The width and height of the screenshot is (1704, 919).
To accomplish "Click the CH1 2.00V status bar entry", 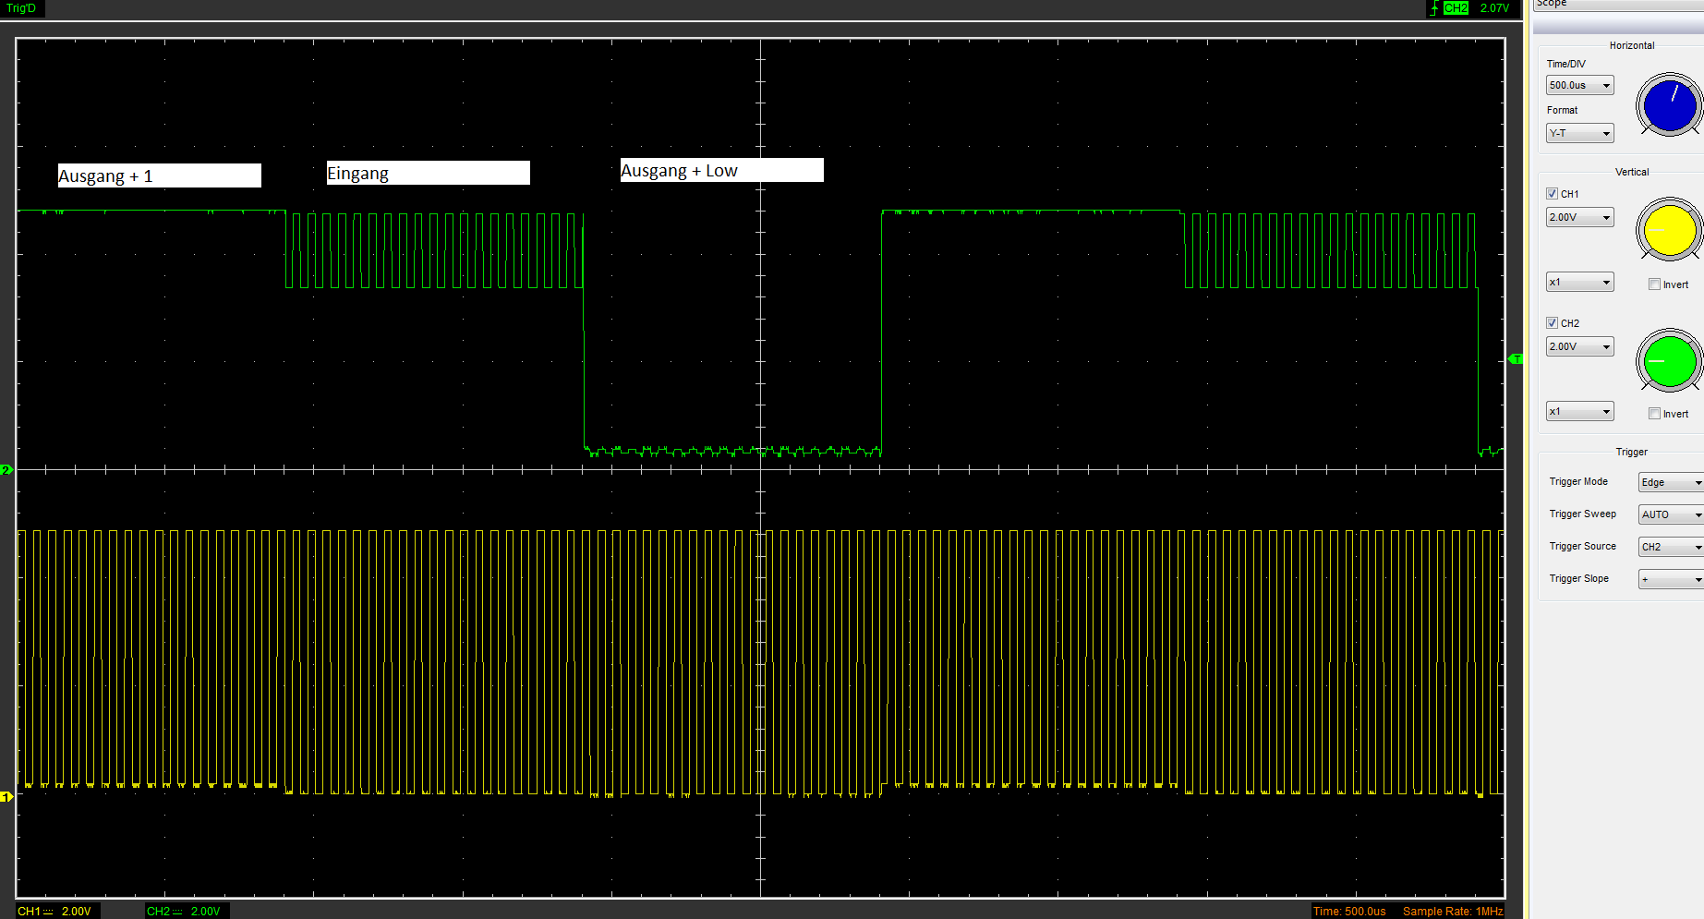I will point(54,912).
